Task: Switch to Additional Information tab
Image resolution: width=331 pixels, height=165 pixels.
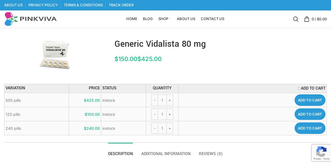Action: [x=166, y=154]
